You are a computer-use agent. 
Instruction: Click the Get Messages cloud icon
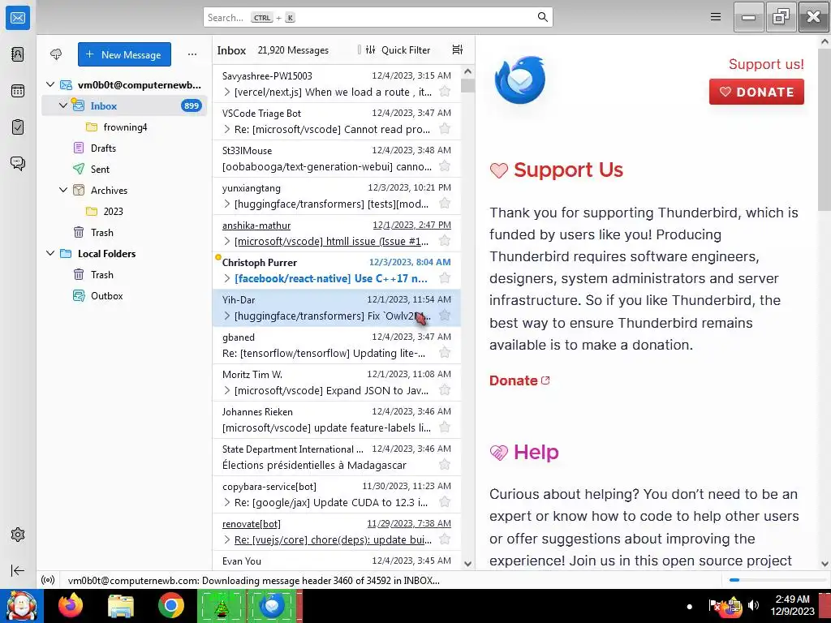pyautogui.click(x=56, y=54)
